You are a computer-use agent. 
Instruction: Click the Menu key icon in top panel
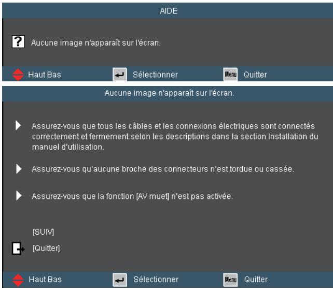click(230, 74)
